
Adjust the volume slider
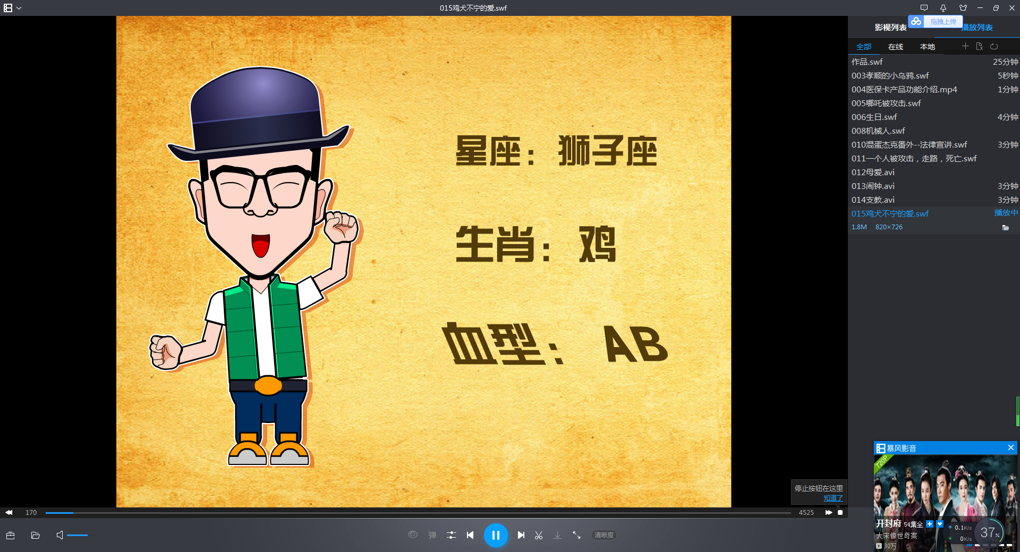(82, 535)
